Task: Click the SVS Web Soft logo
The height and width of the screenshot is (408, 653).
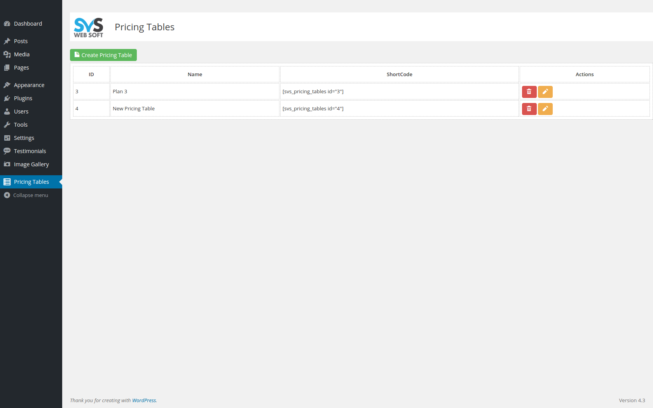Action: [89, 28]
